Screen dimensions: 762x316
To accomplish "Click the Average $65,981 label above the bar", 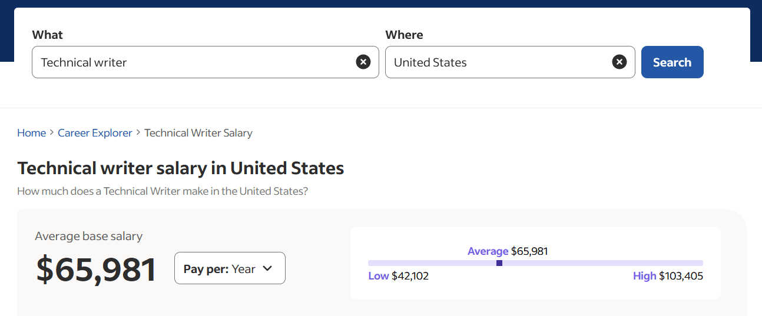I will pyautogui.click(x=508, y=251).
